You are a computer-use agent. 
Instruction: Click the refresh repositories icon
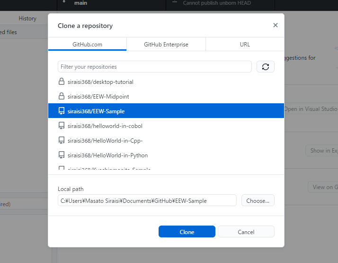(266, 67)
